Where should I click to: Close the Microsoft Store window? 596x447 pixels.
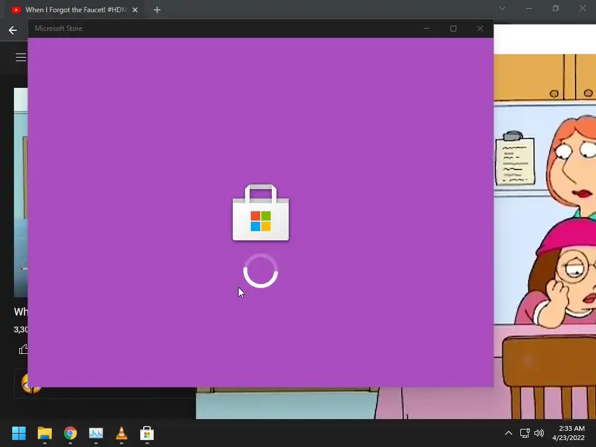(x=480, y=29)
